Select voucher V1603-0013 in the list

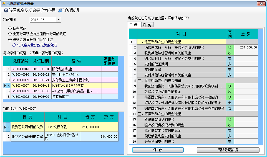61,69
